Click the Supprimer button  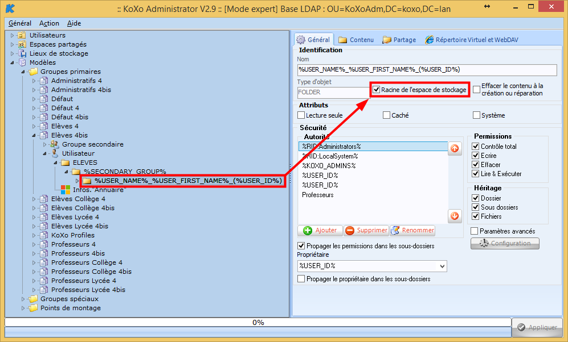366,231
